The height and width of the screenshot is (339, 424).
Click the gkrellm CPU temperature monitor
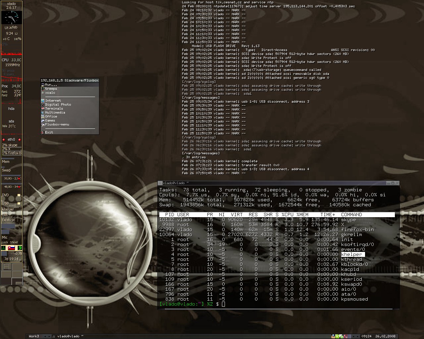tap(12, 60)
